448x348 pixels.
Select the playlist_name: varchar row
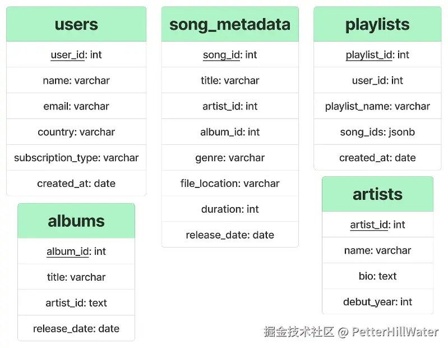[377, 106]
